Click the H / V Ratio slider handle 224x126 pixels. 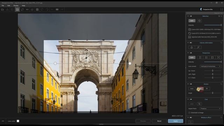pos(212,78)
